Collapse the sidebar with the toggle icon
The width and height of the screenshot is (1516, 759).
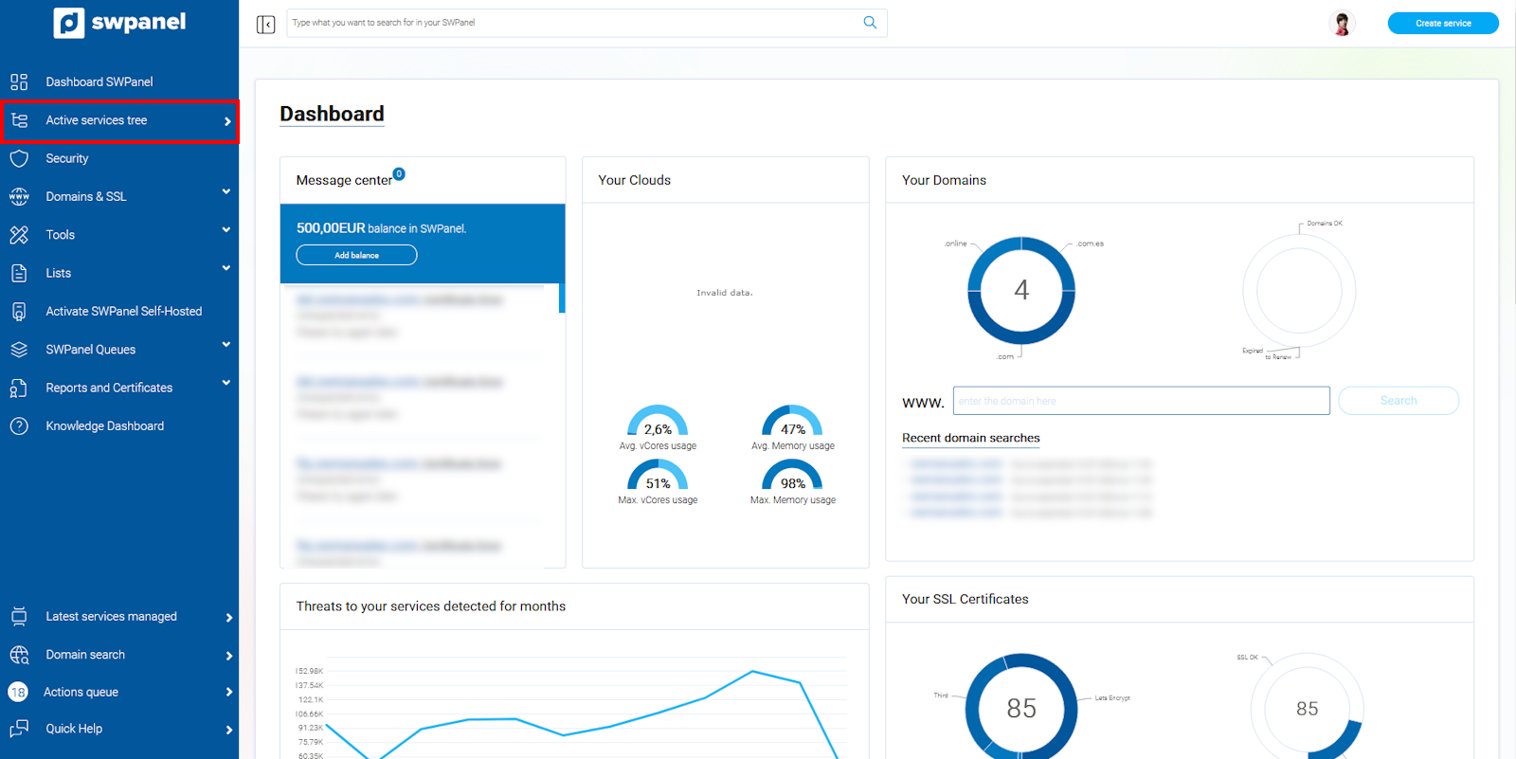[x=265, y=24]
